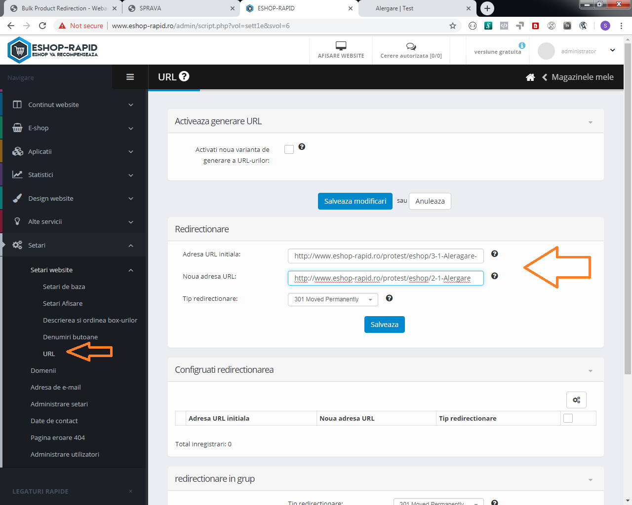Click the ESHOP-RAPID logo

pos(53,50)
